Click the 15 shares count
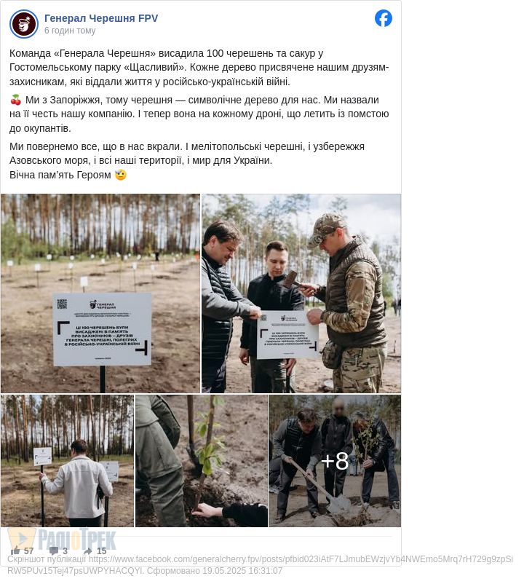This screenshot has height=584, width=524. click(x=102, y=551)
